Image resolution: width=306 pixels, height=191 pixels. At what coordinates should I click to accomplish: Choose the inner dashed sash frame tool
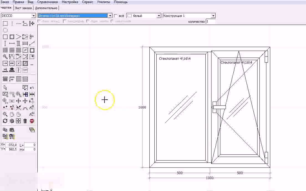pyautogui.click(x=12, y=37)
